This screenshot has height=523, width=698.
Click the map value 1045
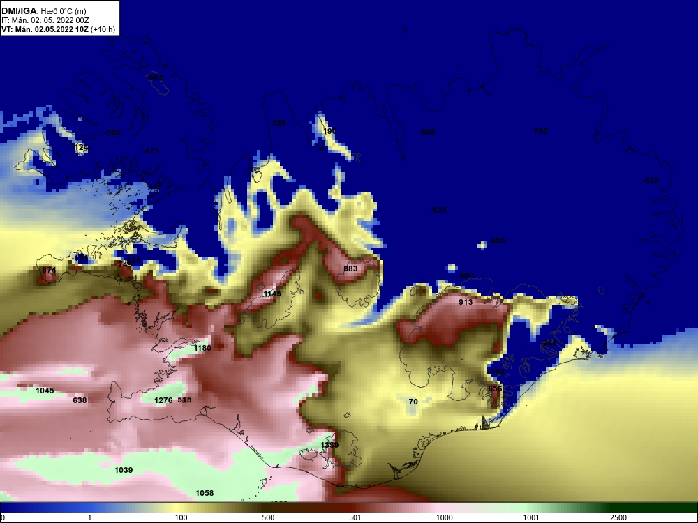click(45, 391)
